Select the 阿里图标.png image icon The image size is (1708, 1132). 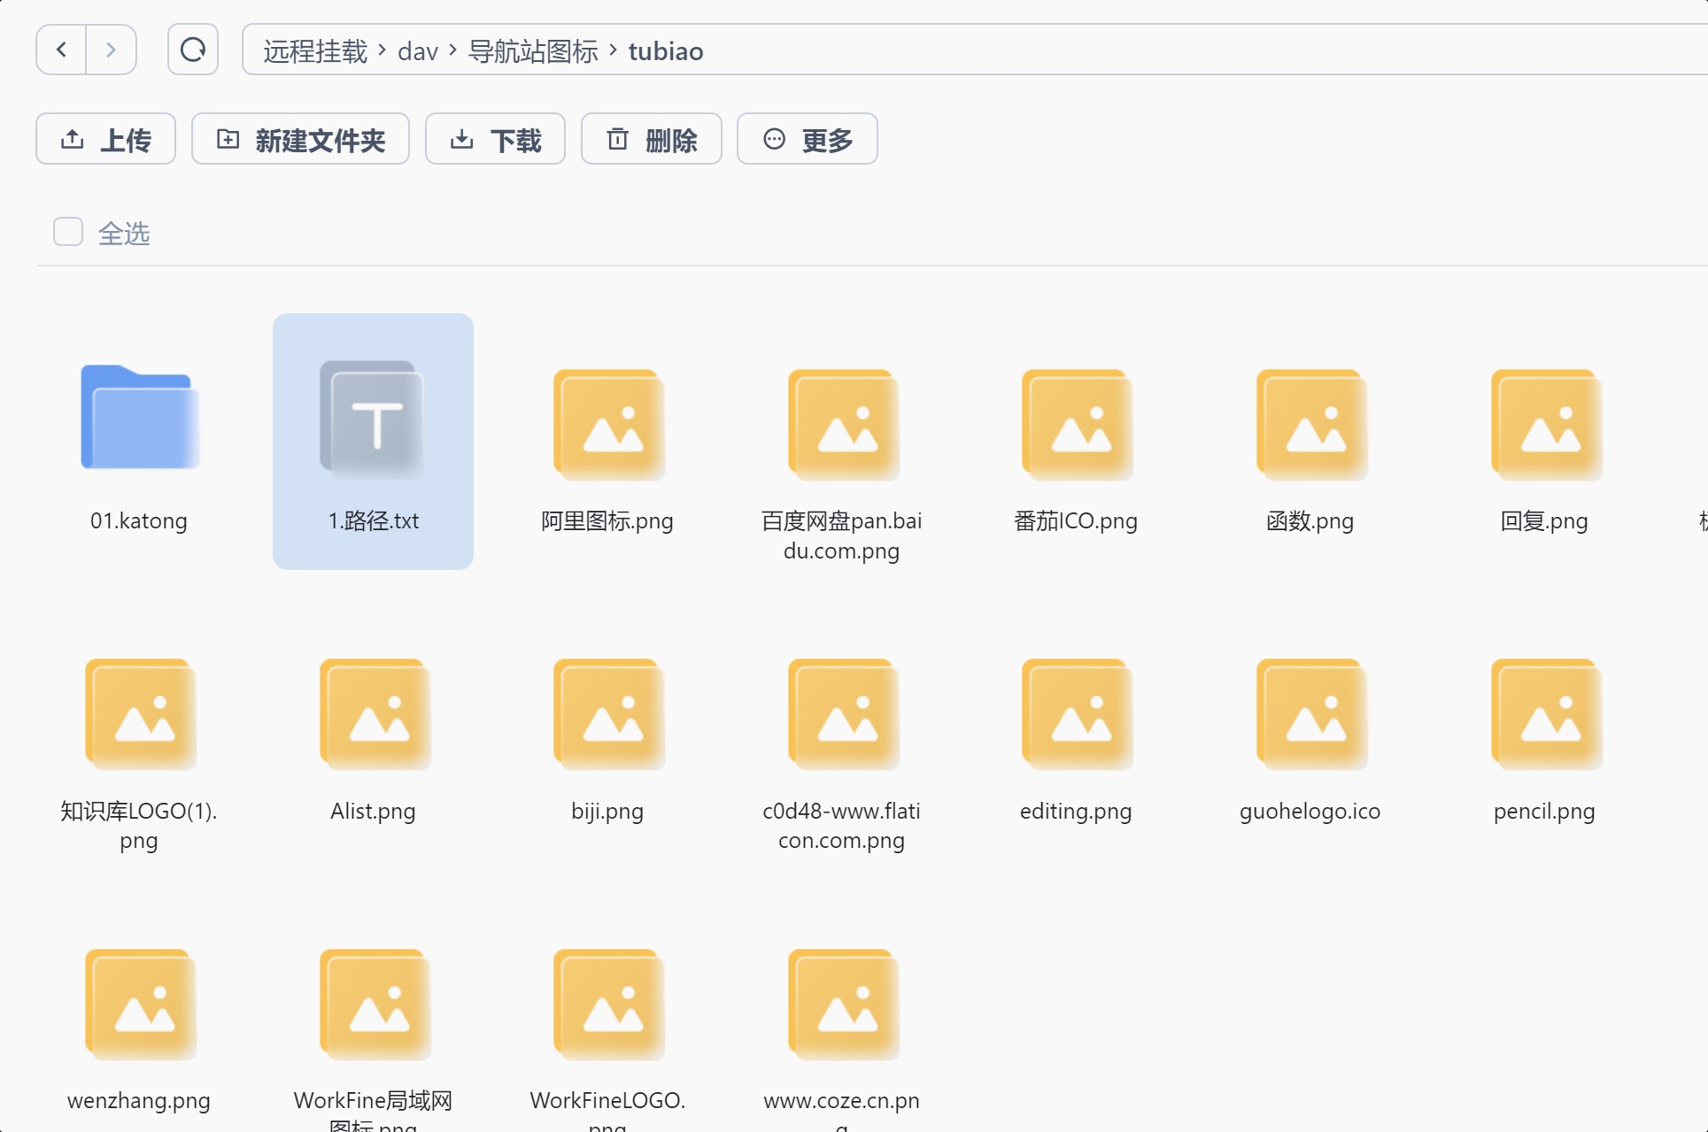pos(608,425)
